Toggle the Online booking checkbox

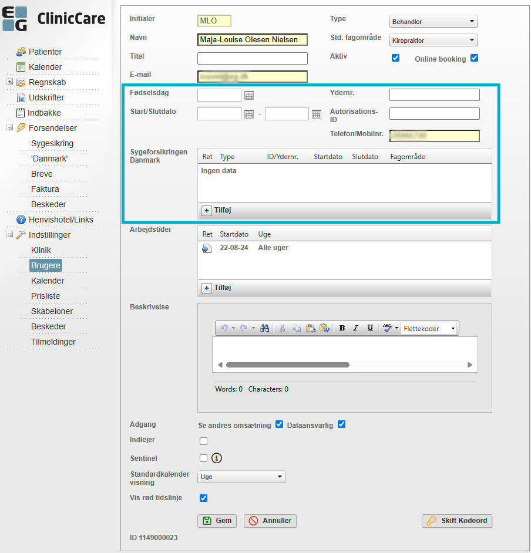tap(475, 58)
